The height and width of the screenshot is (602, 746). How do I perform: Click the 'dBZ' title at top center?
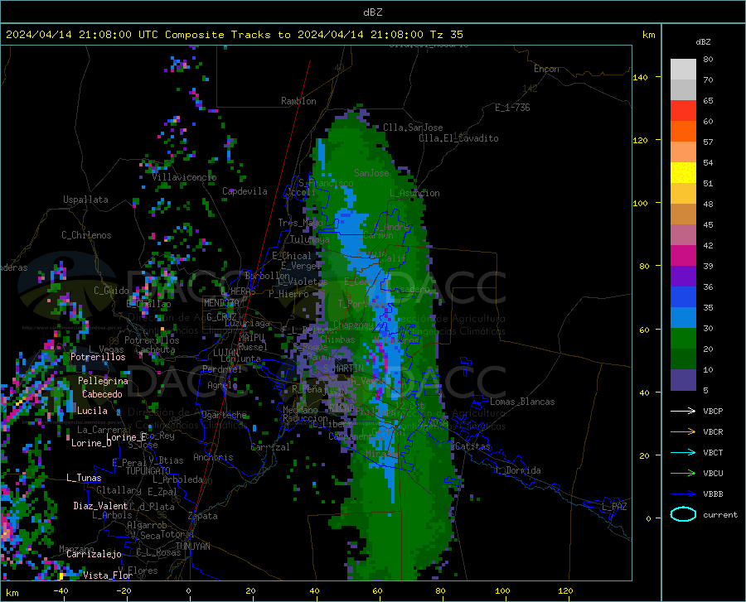coord(372,12)
